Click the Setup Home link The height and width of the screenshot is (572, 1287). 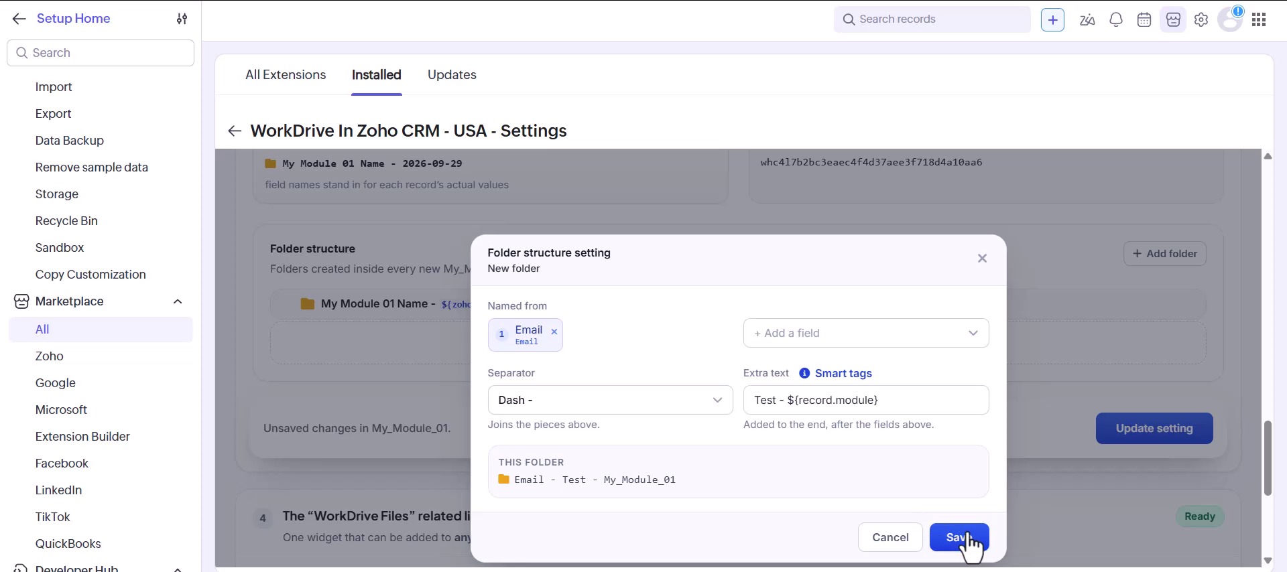coord(74,19)
